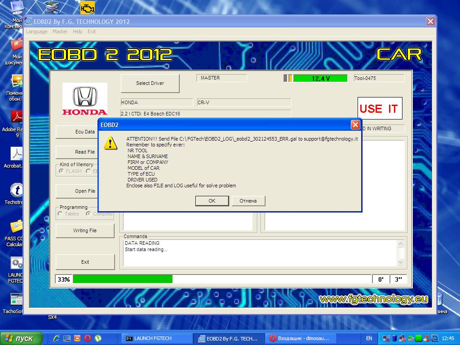Select the Complete programming radio button
460x345 pixels.
[88, 214]
